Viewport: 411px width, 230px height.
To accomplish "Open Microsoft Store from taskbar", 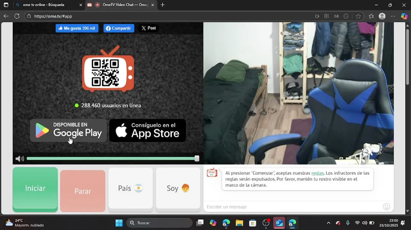I will click(253, 223).
